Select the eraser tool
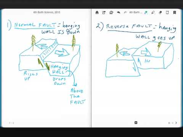Viewport: 183px width, 137px height. point(160,13)
